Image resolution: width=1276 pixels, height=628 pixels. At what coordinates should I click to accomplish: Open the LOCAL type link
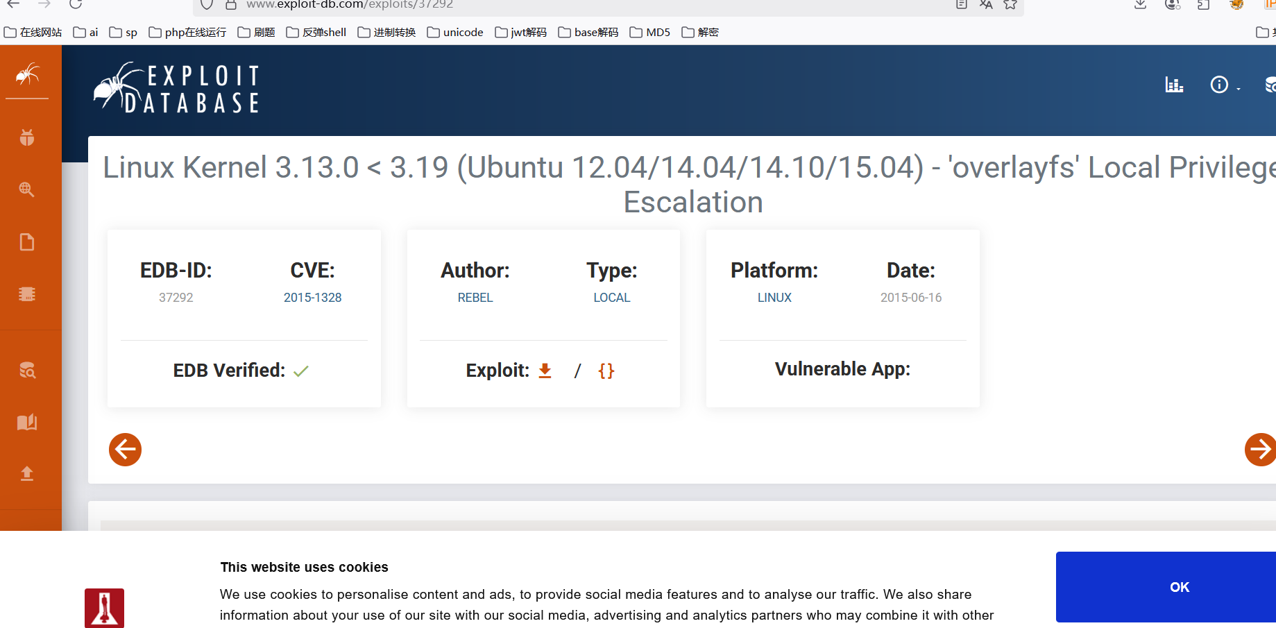coord(612,298)
